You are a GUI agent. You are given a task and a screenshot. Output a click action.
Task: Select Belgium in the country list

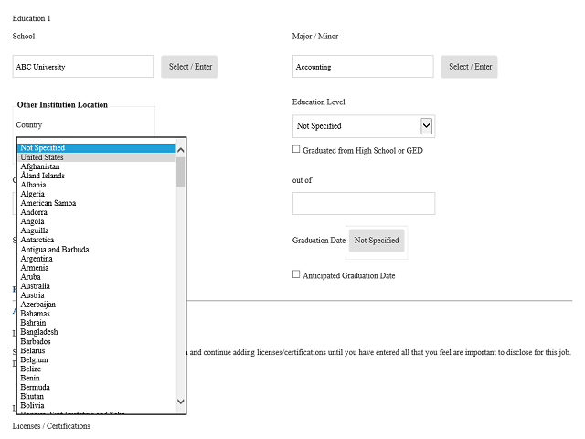[x=97, y=359]
